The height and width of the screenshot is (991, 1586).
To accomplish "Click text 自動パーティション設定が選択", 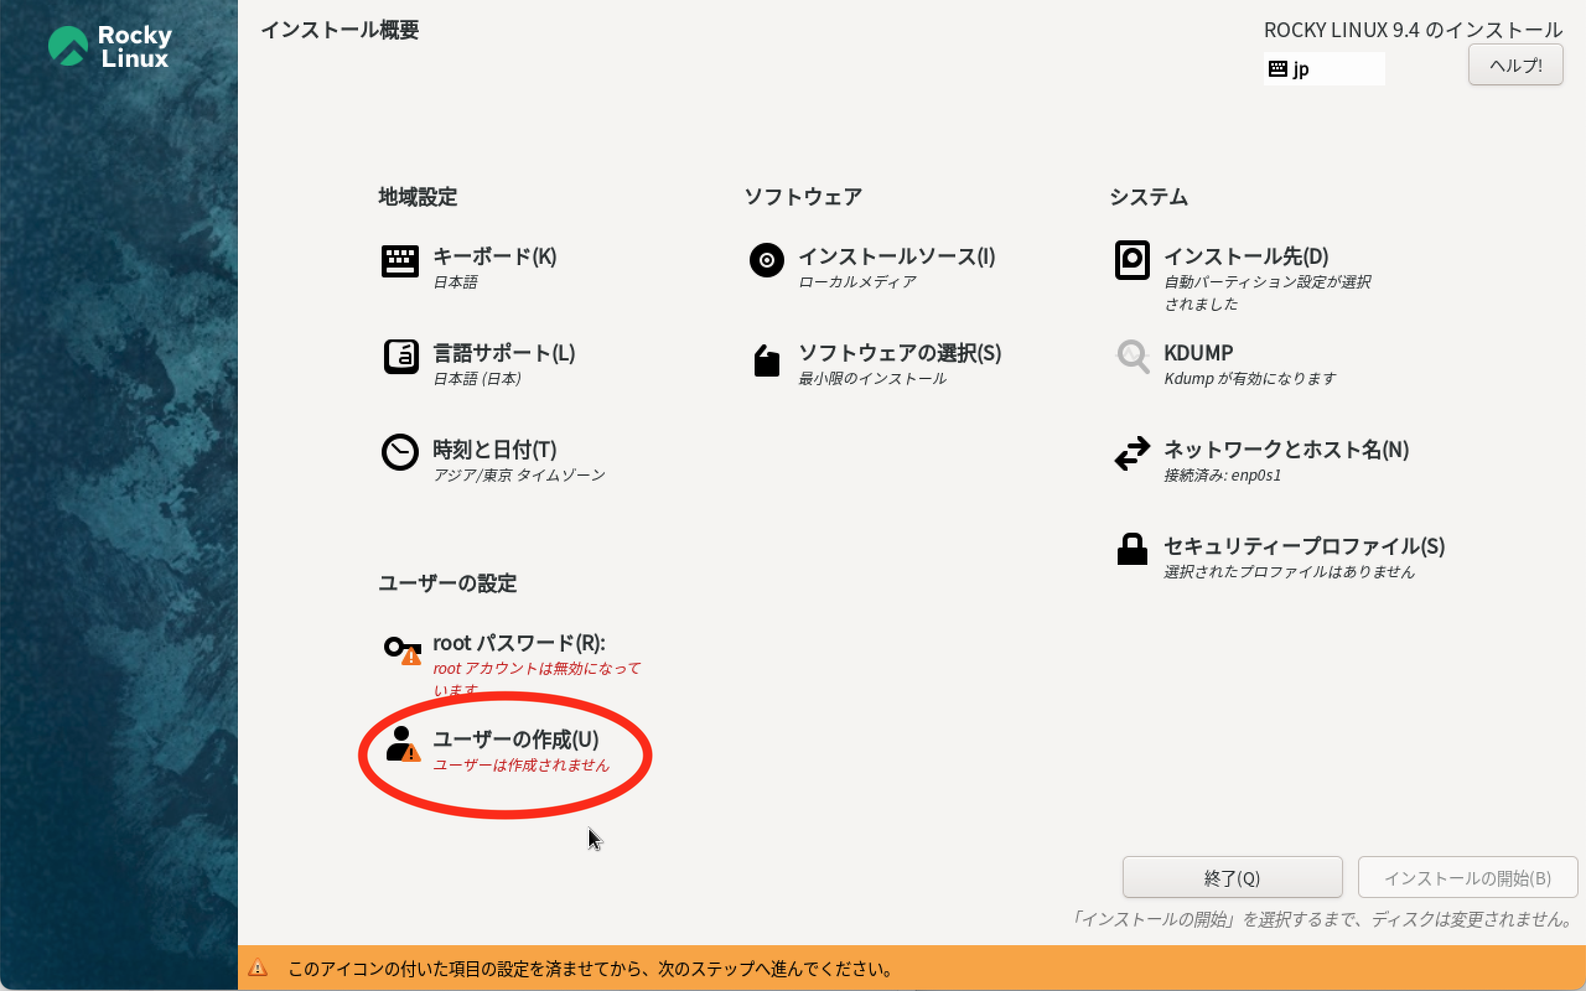I will pos(1268,282).
